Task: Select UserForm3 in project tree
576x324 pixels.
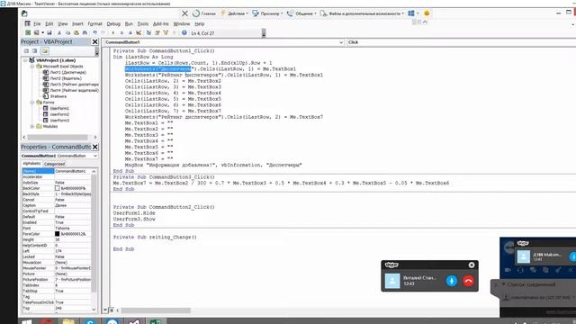Action: point(59,120)
